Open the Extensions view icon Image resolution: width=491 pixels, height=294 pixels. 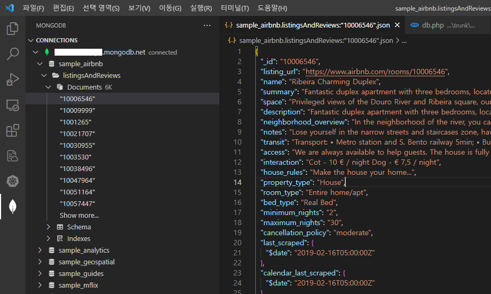click(x=13, y=130)
